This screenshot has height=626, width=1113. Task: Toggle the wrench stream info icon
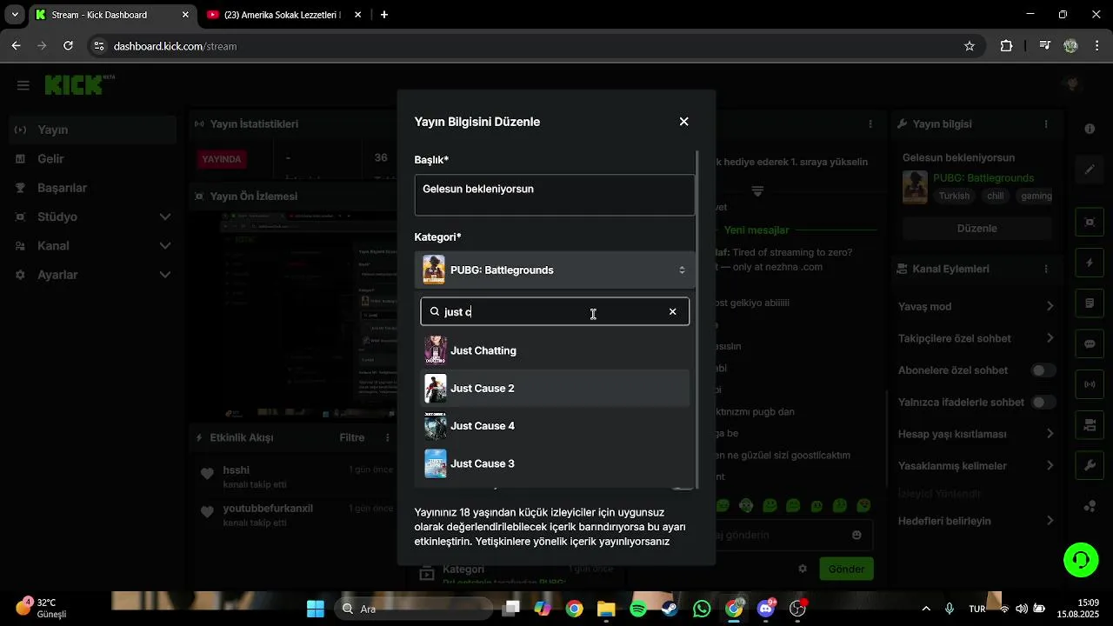click(1090, 465)
